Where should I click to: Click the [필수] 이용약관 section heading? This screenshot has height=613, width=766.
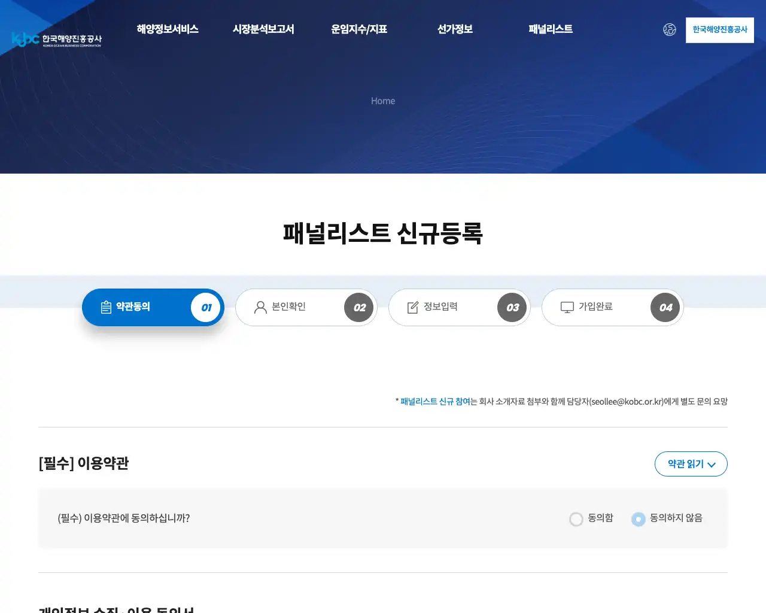coord(84,463)
